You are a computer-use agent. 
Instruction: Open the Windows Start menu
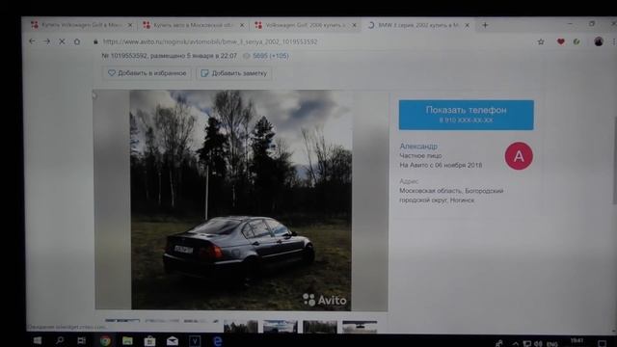click(x=38, y=340)
